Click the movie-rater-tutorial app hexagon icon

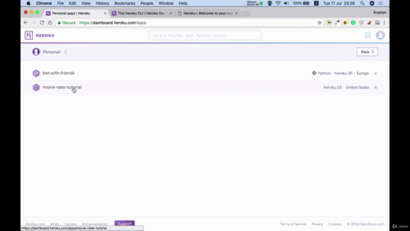[x=36, y=87]
